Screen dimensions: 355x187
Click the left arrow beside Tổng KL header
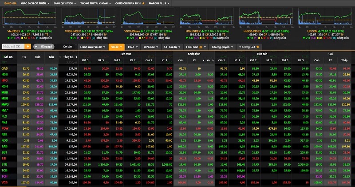[x=60, y=57]
